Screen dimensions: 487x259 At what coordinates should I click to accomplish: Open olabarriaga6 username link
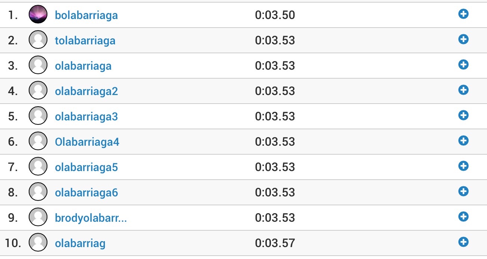point(86,193)
